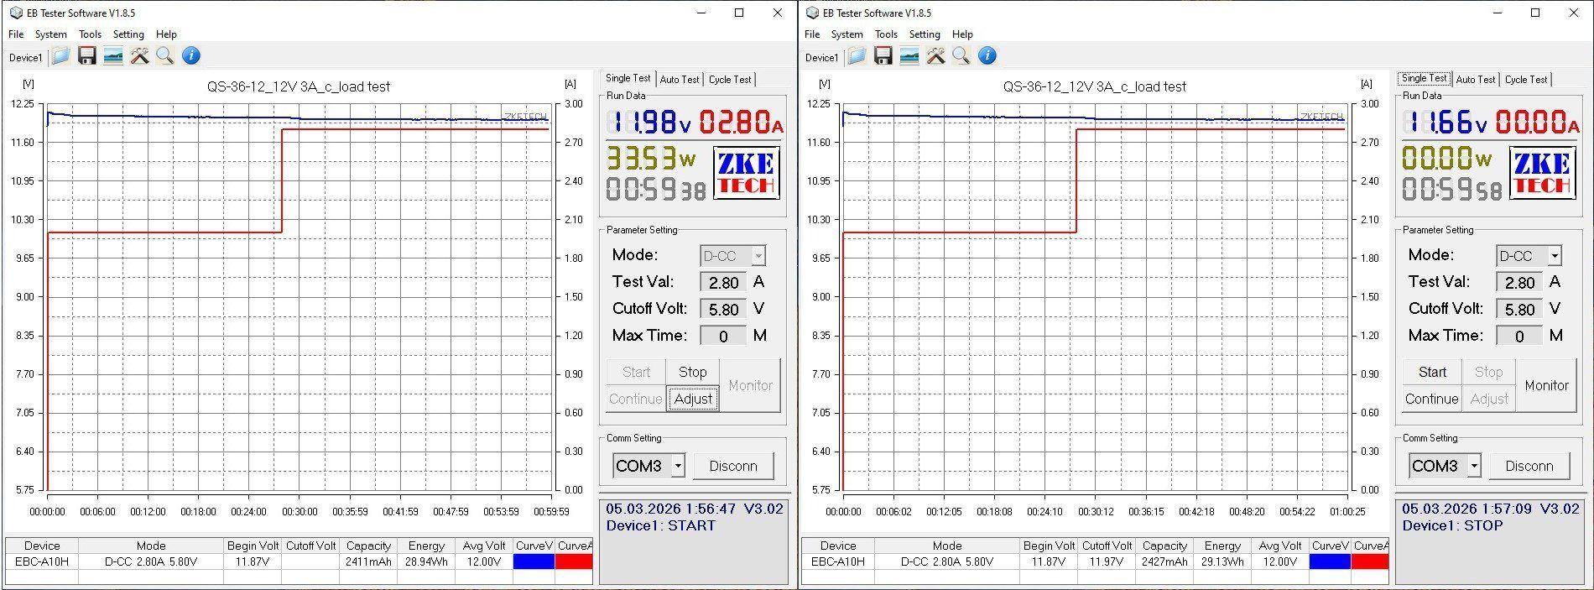Click the blue CurveV swatch in left window
Image resolution: width=1594 pixels, height=590 pixels.
tap(534, 561)
